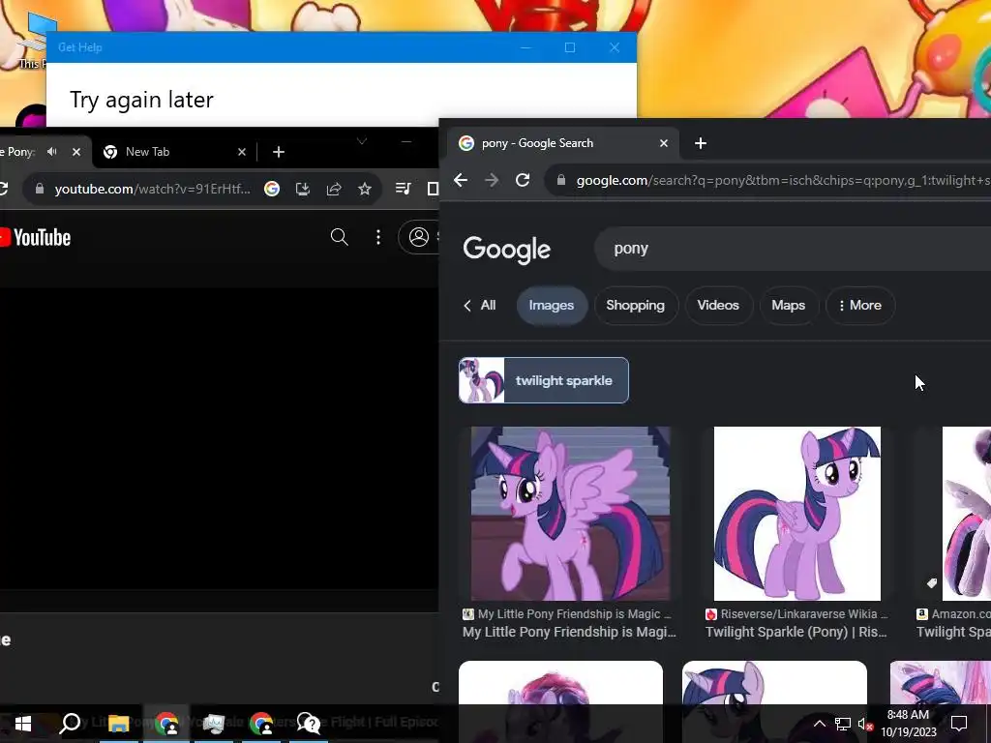
Task: Open the computer monitor app on taskbar
Action: 214,724
